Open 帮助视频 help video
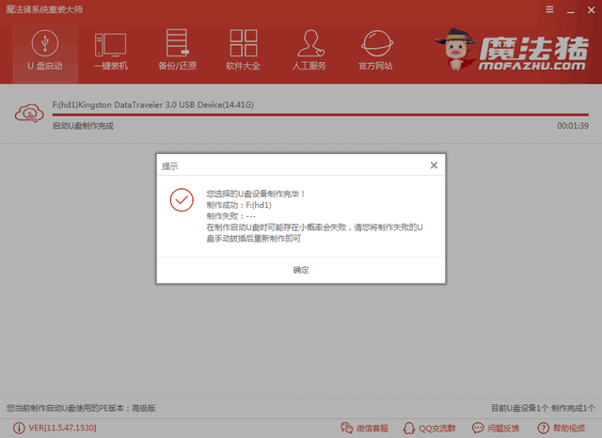The width and height of the screenshot is (602, 438). 562,429
